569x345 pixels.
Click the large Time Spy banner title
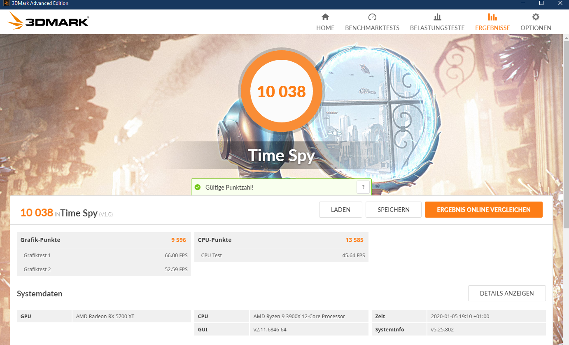(281, 155)
